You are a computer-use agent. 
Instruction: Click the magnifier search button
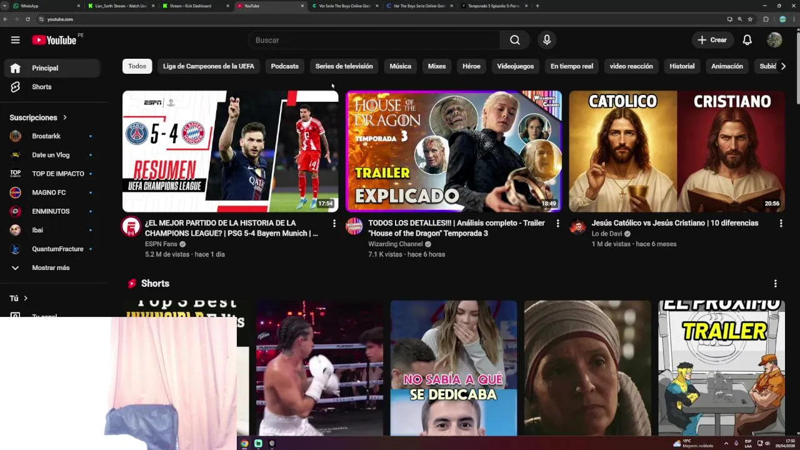coord(514,40)
